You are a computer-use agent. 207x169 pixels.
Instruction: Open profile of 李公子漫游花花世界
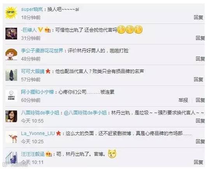42,51
